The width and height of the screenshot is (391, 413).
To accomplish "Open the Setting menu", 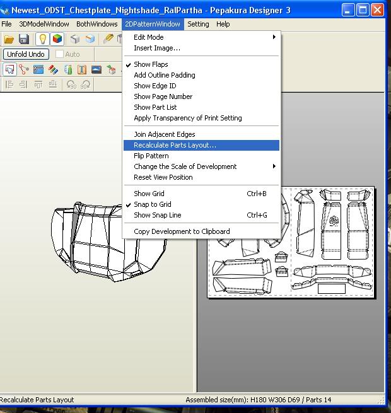I will [x=198, y=24].
